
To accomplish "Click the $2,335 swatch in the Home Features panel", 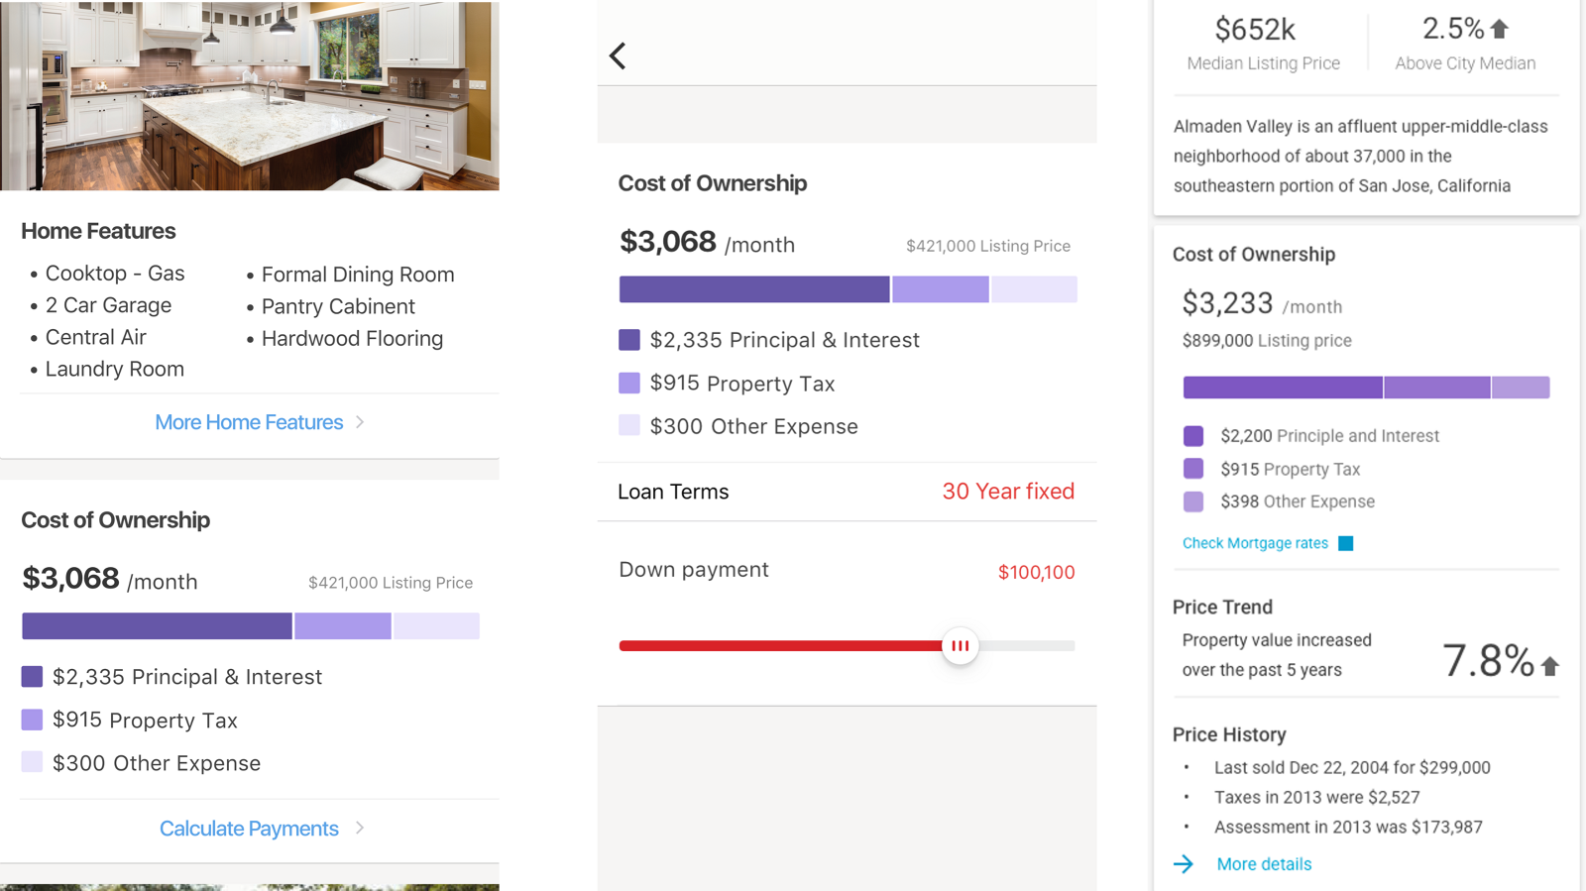I will 32,677.
